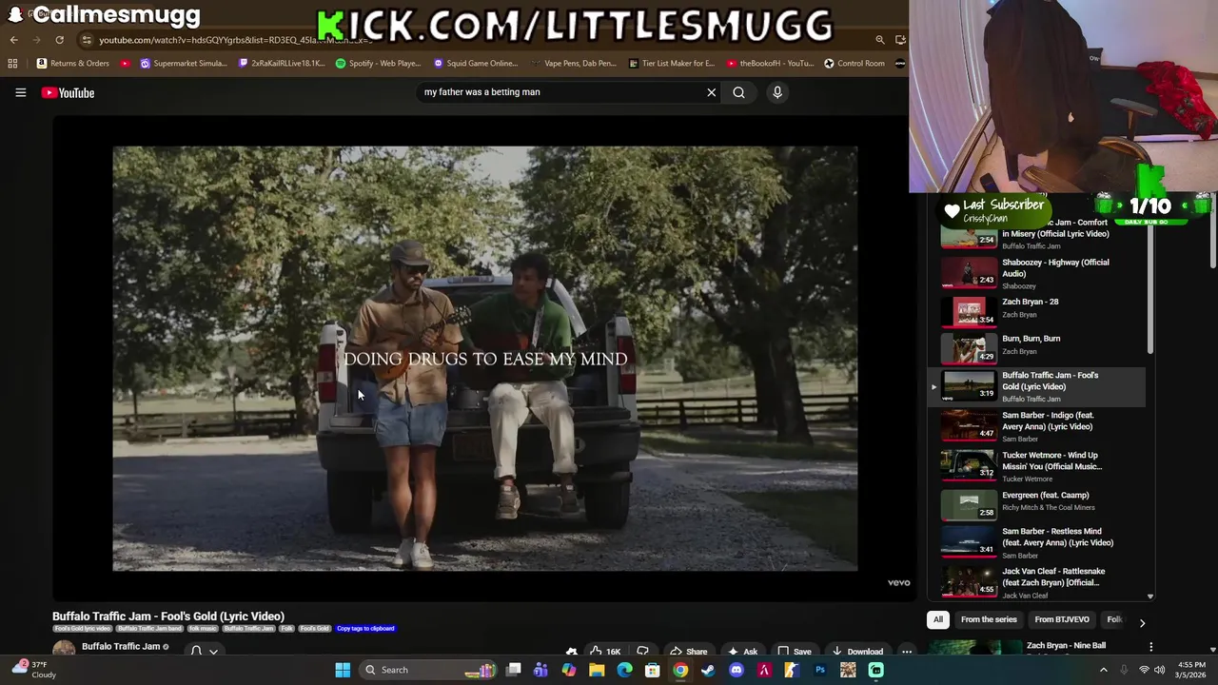Image resolution: width=1218 pixels, height=685 pixels.
Task: Open Supermarket Simula... bookmark
Action: [184, 64]
